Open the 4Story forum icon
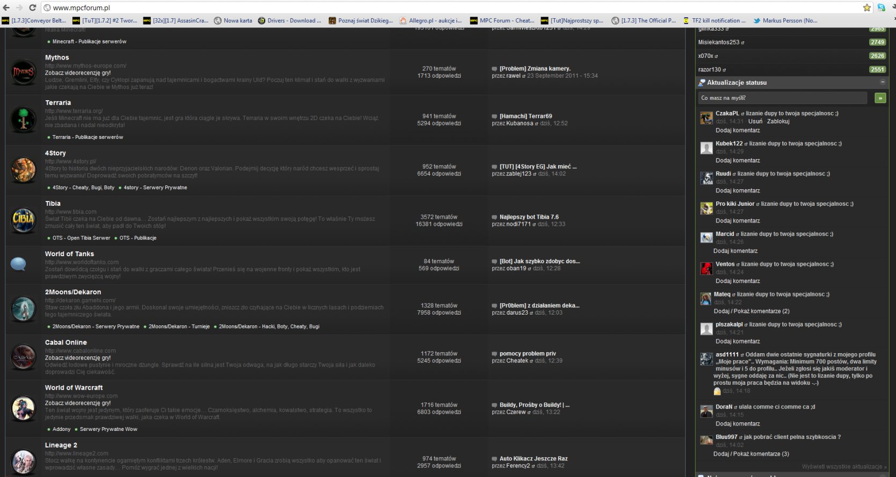Image resolution: width=896 pixels, height=477 pixels. tap(23, 170)
